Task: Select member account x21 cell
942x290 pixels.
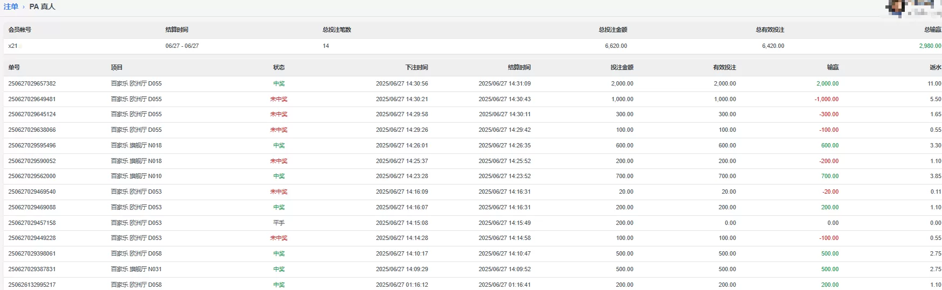Action: pyautogui.click(x=13, y=46)
